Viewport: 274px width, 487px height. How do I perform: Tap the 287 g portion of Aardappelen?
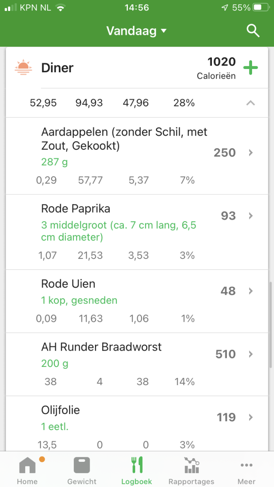click(x=54, y=162)
